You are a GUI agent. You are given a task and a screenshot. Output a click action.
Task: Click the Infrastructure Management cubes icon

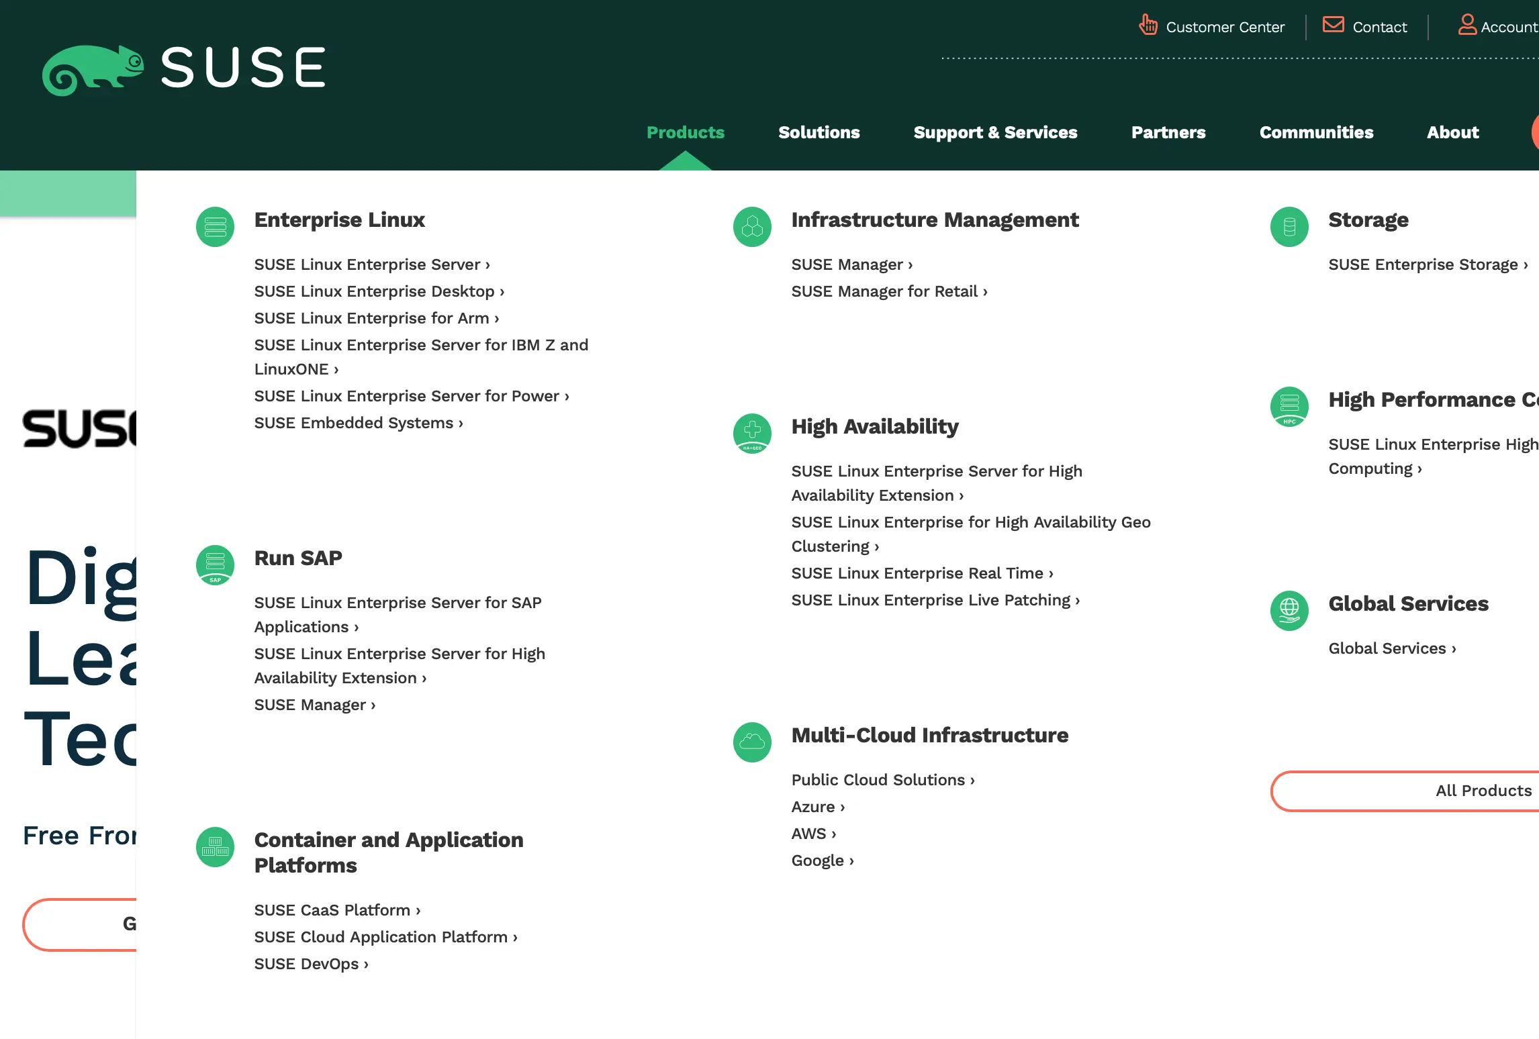pos(752,227)
